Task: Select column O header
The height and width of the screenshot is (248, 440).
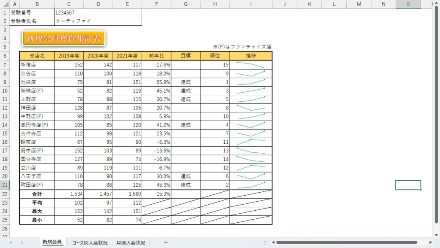Action: [408, 4]
